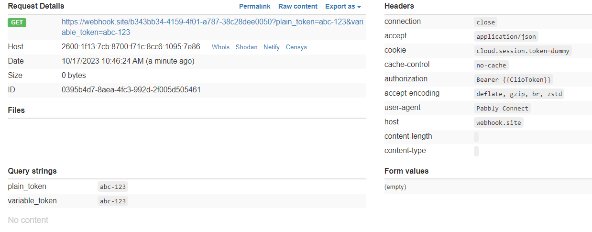Click the cache-control no-cache value
Viewport: 592px width, 232px height.
491,65
